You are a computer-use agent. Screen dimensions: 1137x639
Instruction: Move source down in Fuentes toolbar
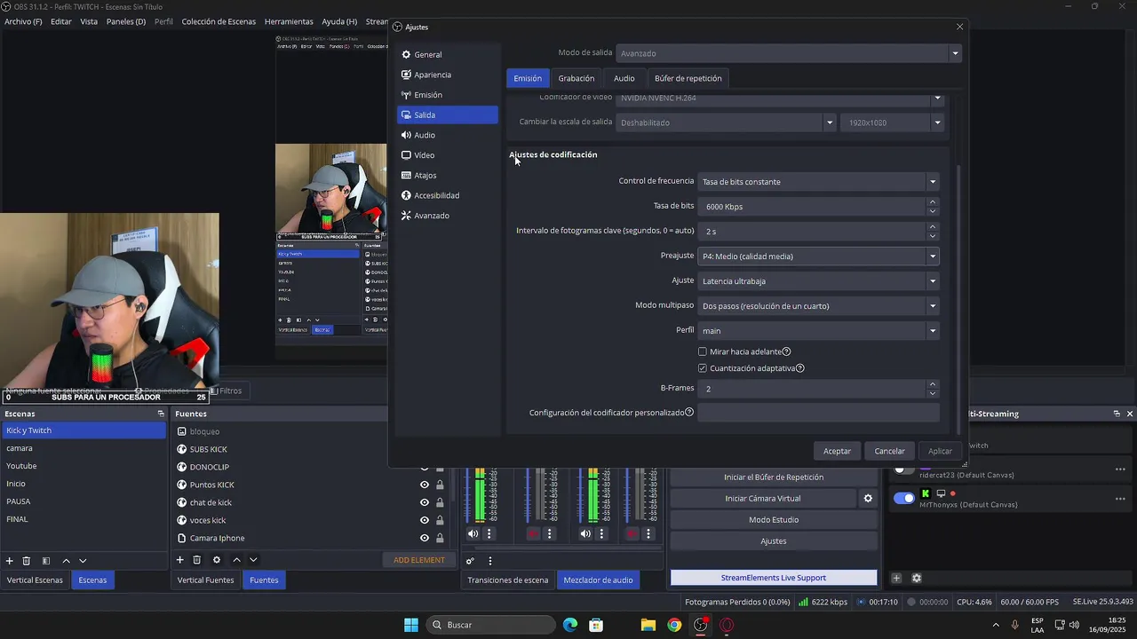tap(253, 560)
